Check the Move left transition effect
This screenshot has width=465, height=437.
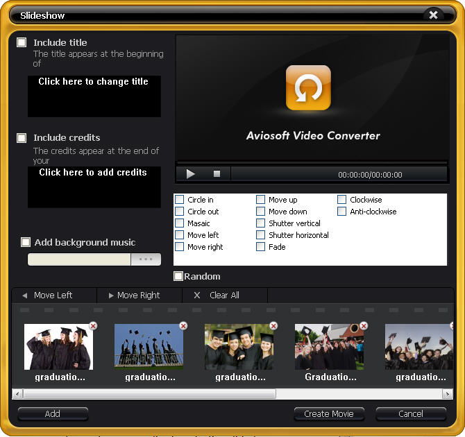180,235
